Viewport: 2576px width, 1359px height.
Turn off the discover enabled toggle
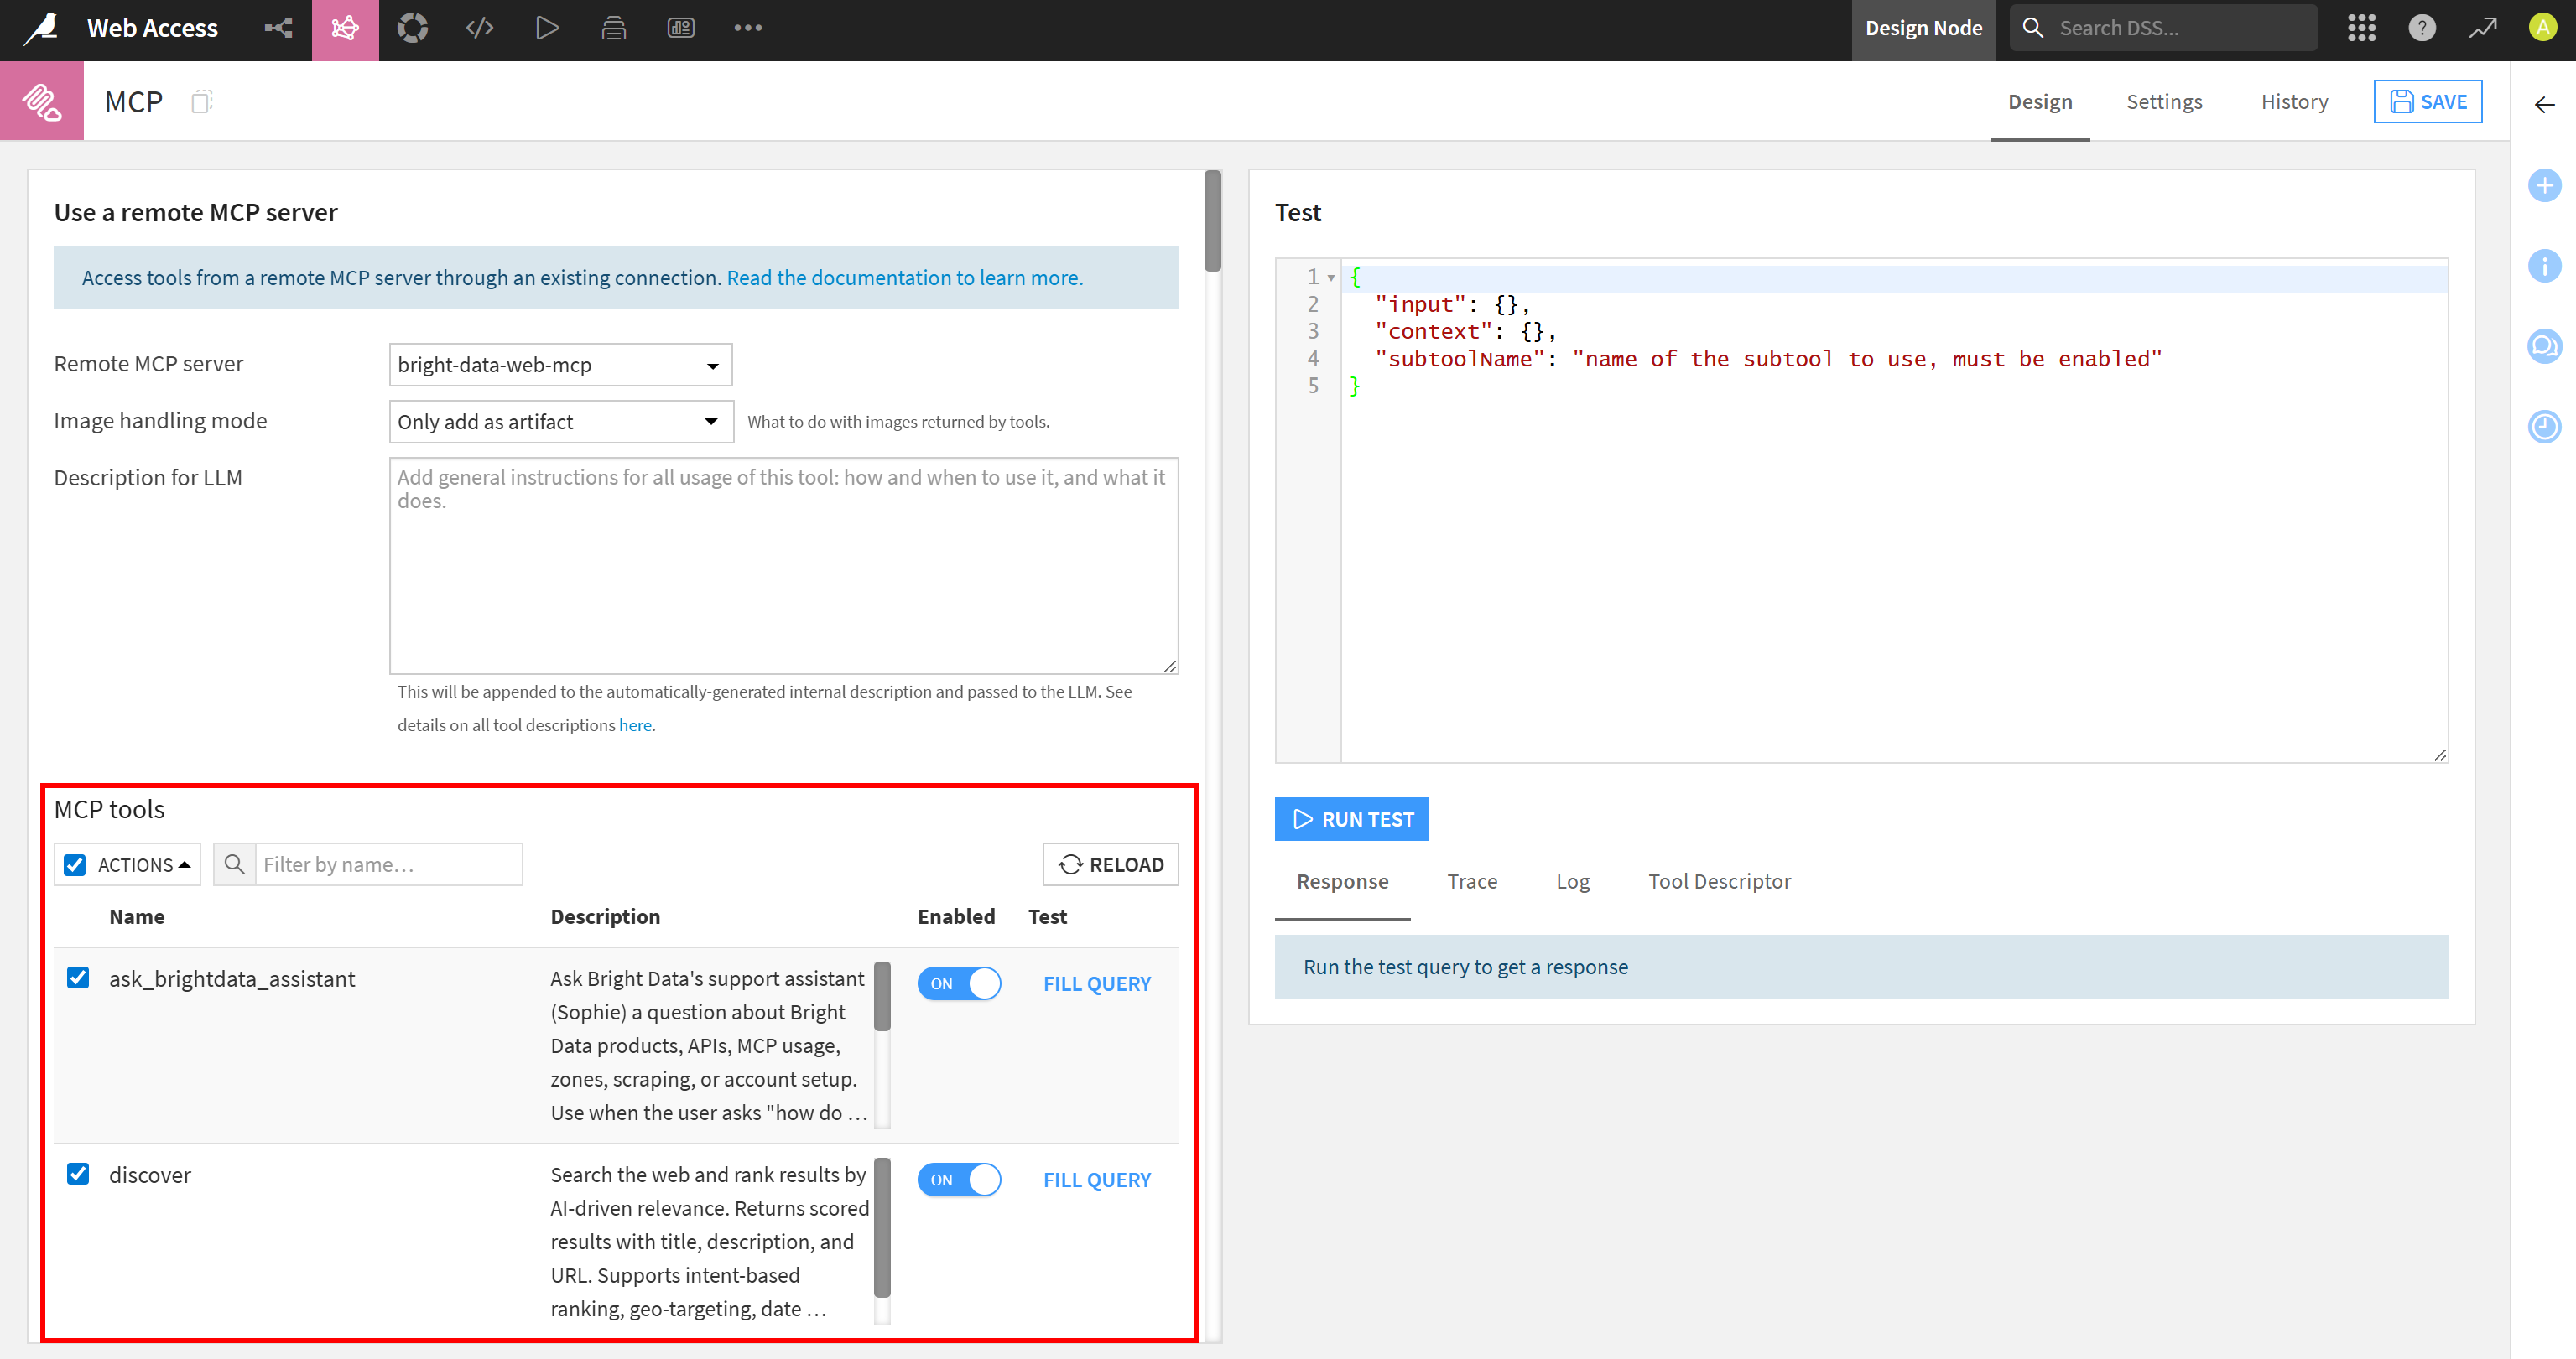pyautogui.click(x=959, y=1179)
